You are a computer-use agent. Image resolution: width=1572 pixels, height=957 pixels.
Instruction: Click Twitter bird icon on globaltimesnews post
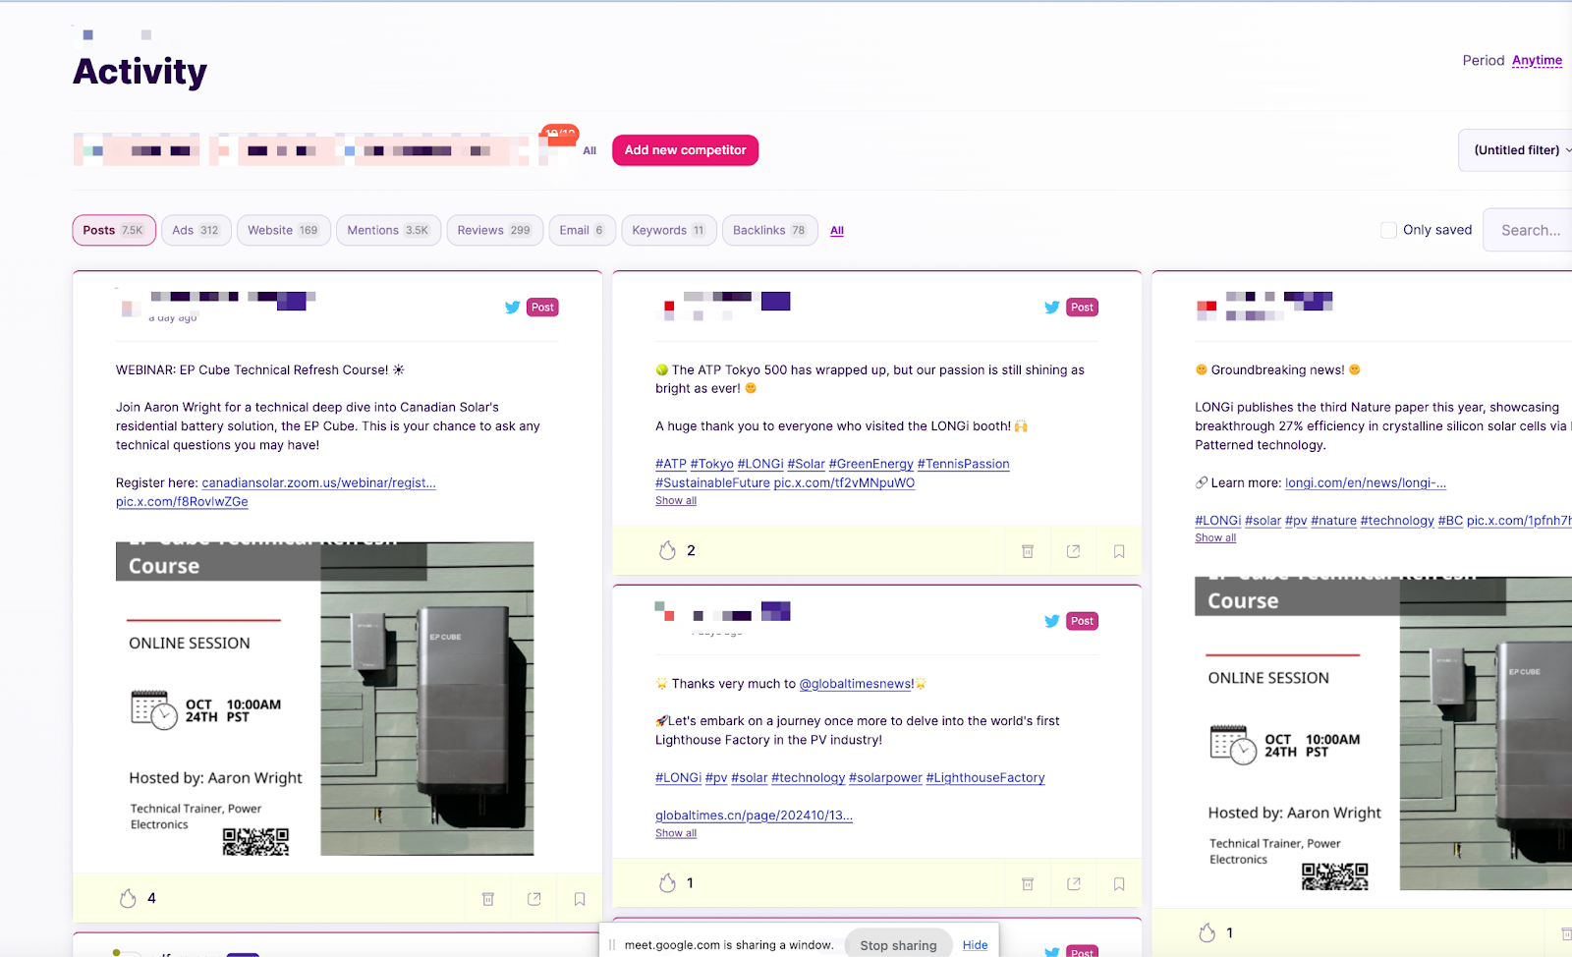1052,621
